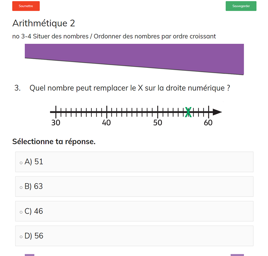
Task: Click the 30 label under number line
Action: pos(56,123)
